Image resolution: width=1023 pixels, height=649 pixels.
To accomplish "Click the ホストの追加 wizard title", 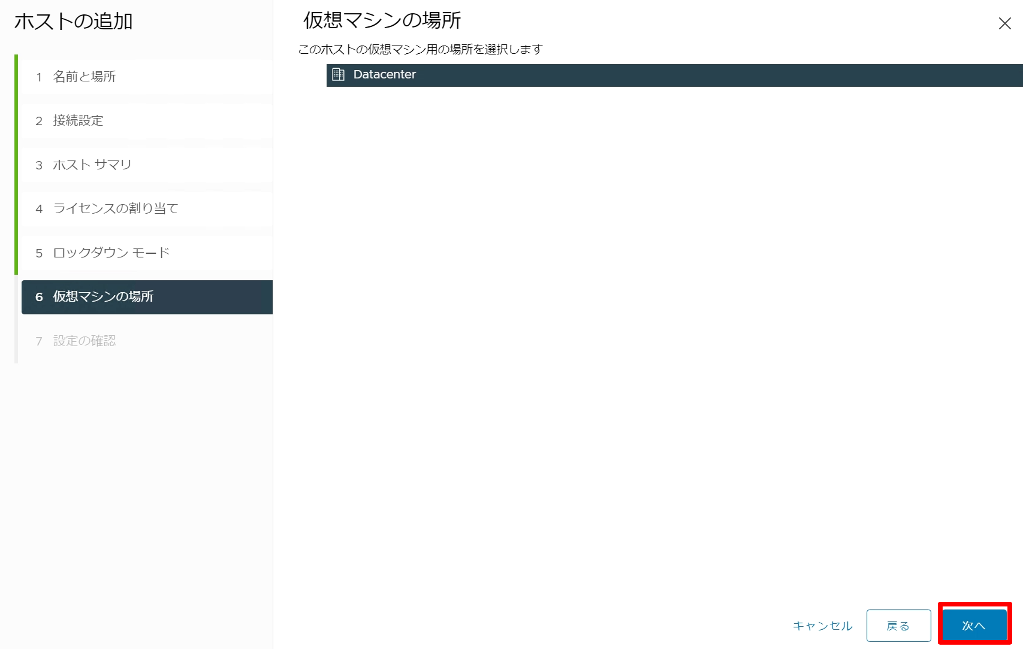I will [x=74, y=21].
